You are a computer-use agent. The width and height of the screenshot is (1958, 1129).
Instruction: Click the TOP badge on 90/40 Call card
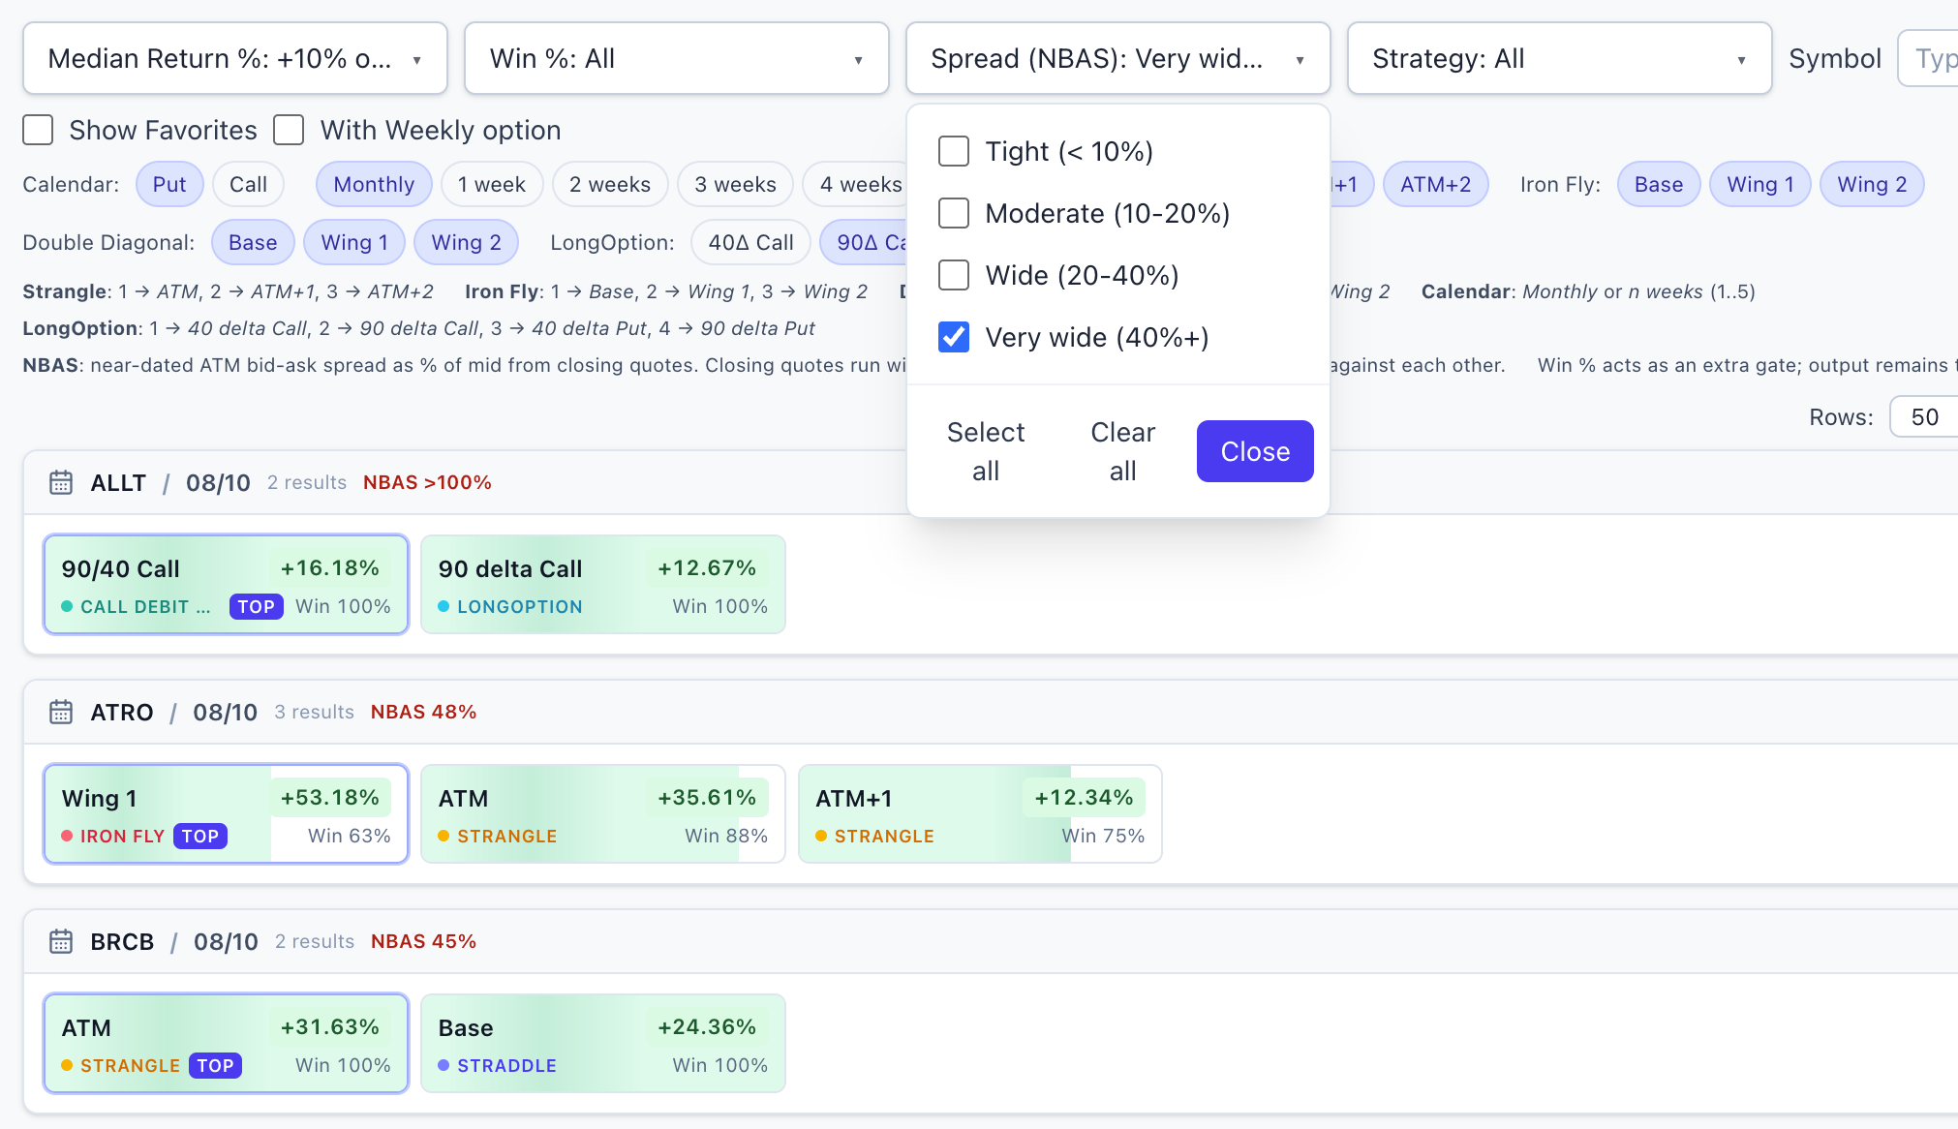[257, 607]
